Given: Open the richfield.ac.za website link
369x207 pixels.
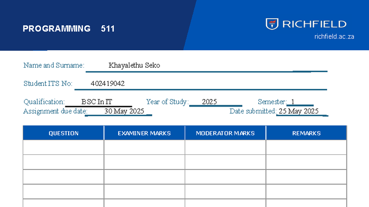Looking at the screenshot, I should 334,37.
